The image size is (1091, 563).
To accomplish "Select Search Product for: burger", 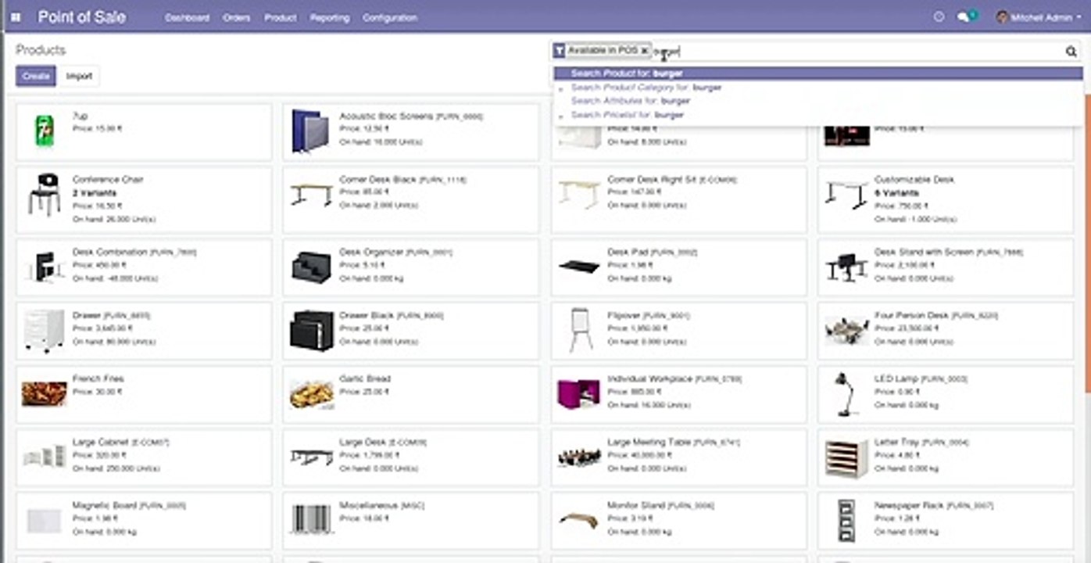I will coord(818,74).
